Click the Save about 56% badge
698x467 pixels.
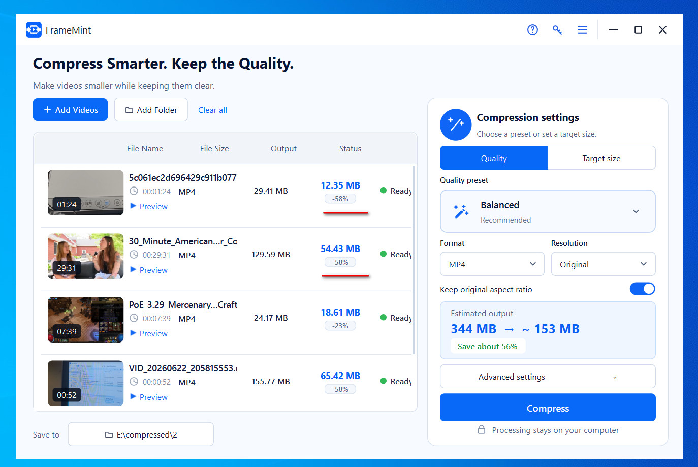[x=488, y=346]
